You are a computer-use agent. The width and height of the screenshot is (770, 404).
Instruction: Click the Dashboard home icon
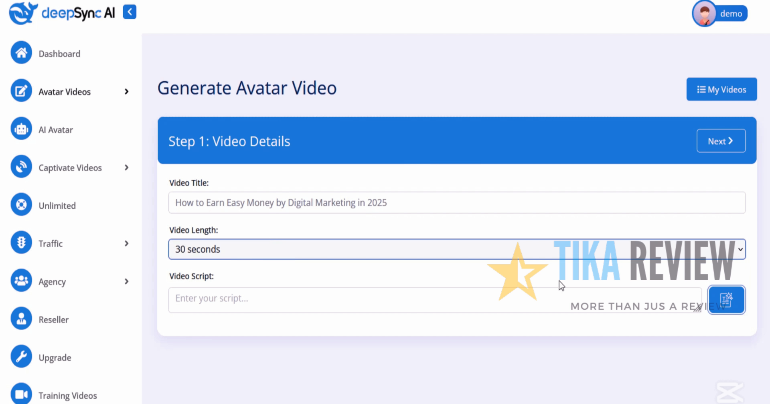21,53
